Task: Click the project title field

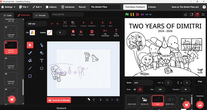Action: [105, 7]
